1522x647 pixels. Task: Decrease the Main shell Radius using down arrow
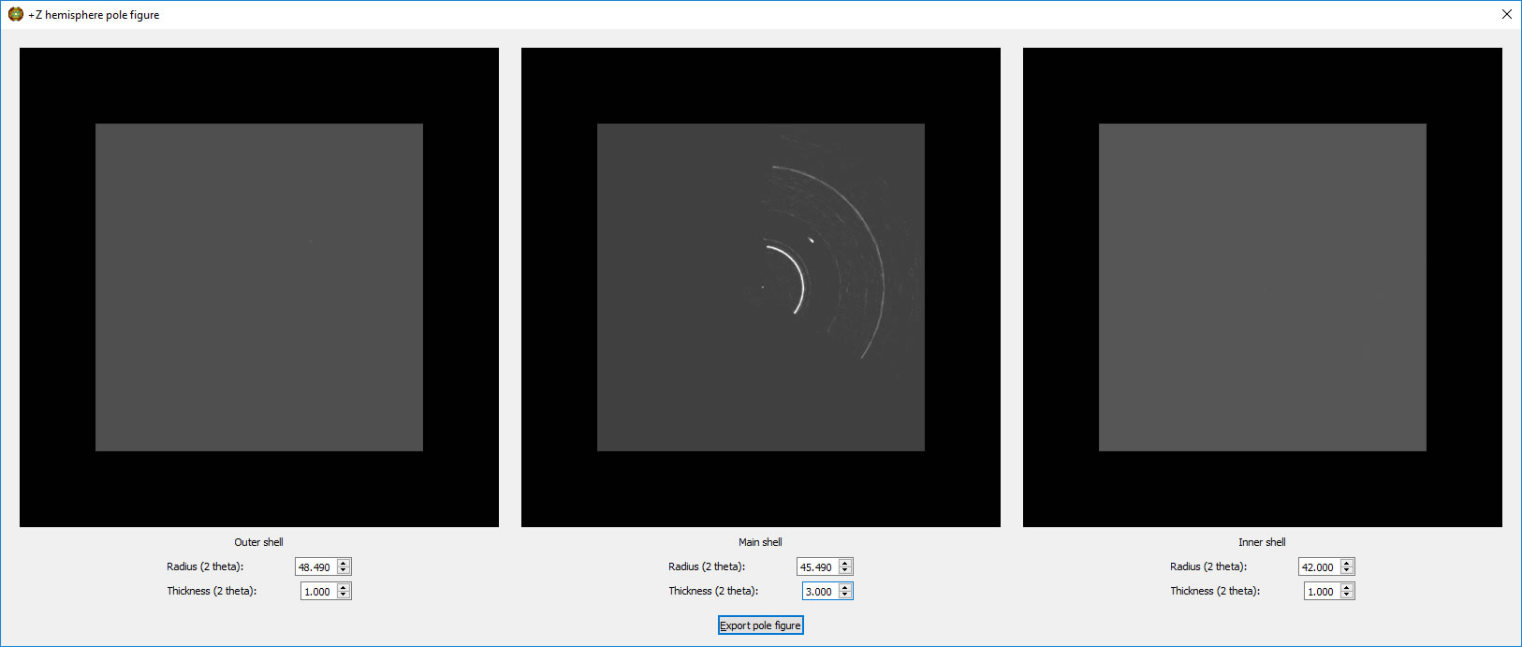pos(845,571)
